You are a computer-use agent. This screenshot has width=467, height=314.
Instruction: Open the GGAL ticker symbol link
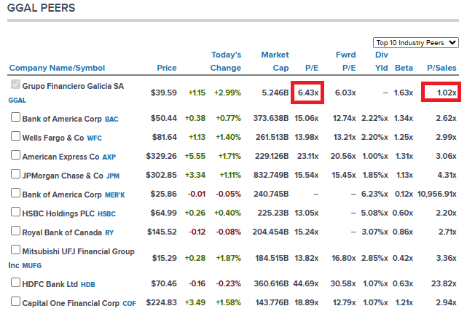(17, 100)
